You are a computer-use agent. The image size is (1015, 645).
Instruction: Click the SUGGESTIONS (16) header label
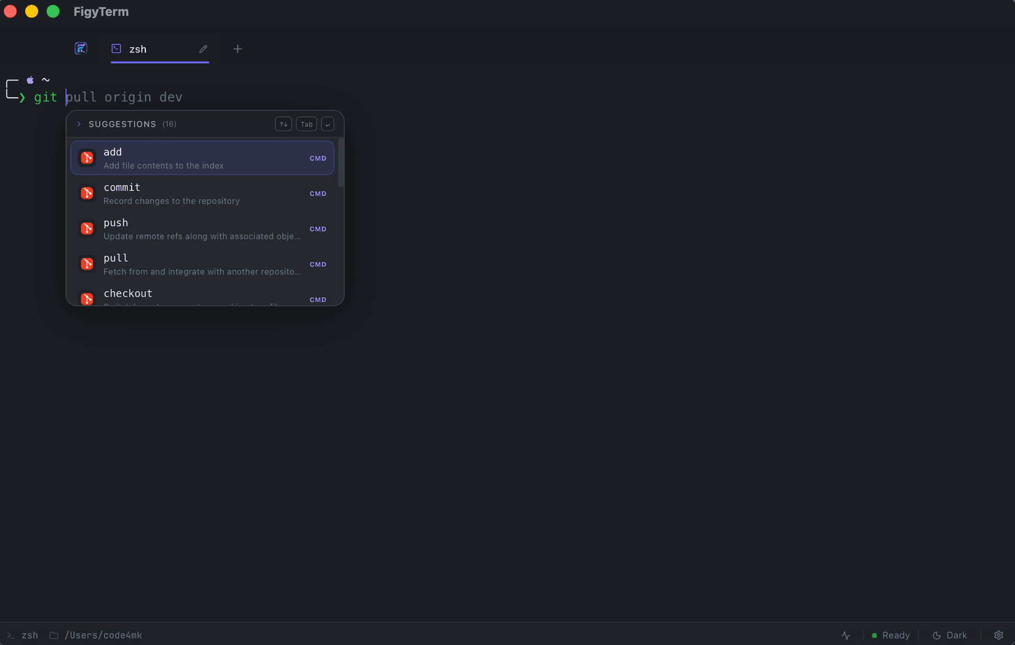132,124
